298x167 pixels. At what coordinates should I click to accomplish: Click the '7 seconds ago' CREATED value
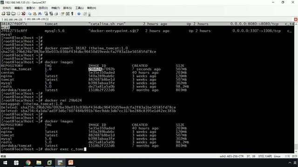pos(146,69)
